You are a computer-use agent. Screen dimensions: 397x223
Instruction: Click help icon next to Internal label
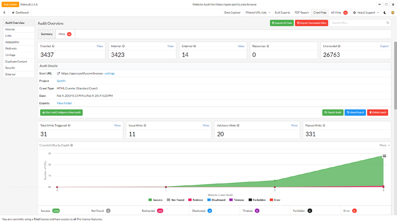pyautogui.click(x=123, y=46)
